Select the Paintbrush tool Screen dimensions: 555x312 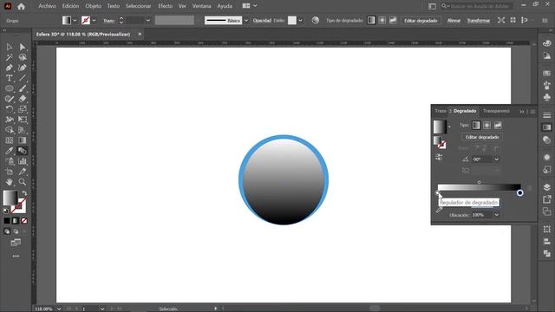coord(23,88)
